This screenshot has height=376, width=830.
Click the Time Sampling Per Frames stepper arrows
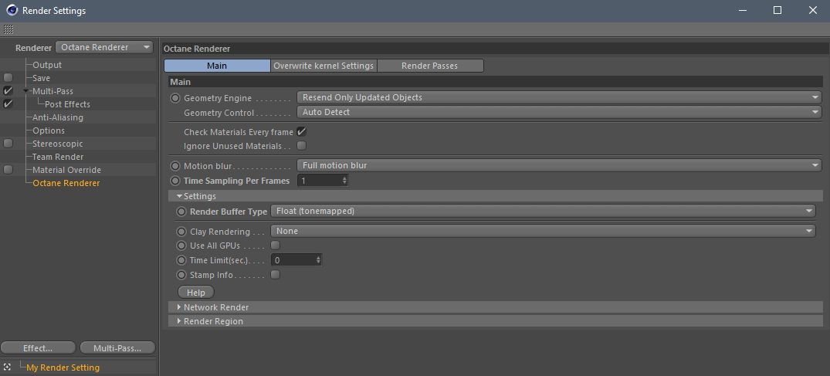[x=344, y=181]
